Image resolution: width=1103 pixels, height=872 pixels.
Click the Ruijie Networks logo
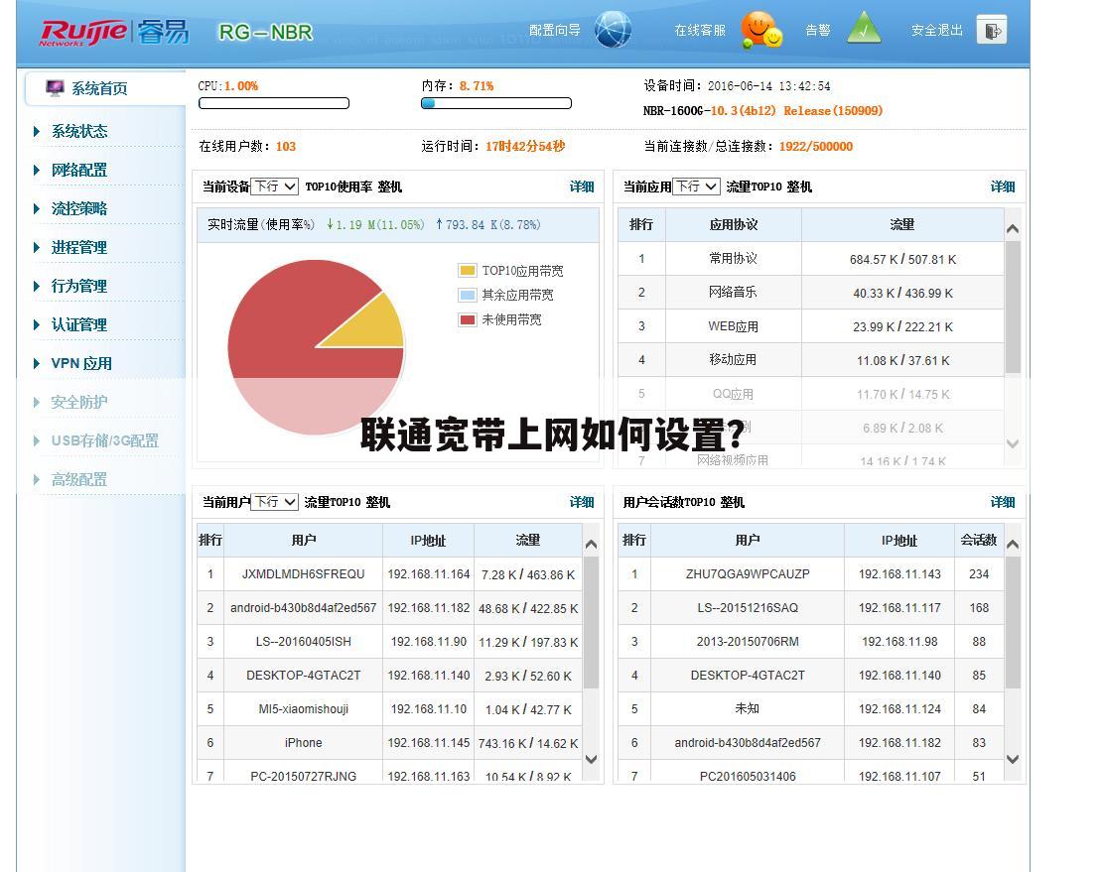114,32
